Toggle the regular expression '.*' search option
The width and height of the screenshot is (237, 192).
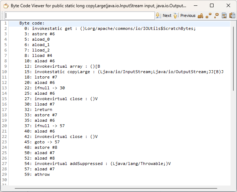point(216,15)
